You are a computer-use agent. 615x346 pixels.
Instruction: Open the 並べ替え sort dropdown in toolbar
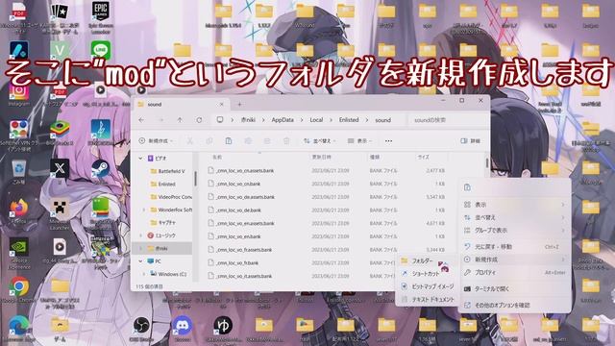click(320, 141)
